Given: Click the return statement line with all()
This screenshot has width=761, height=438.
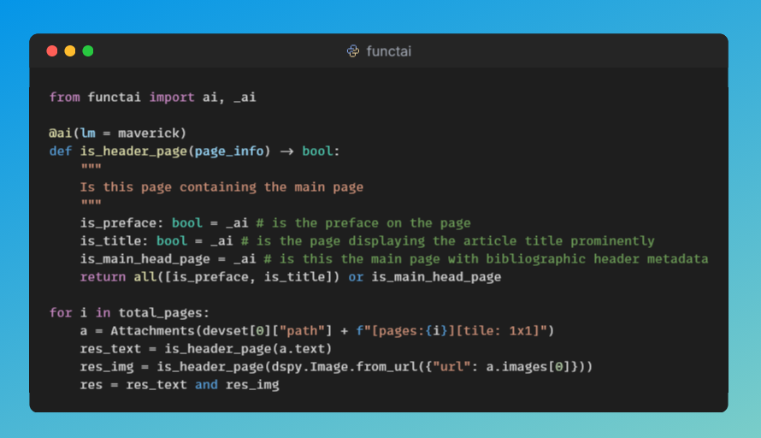Looking at the screenshot, I should click(x=291, y=277).
